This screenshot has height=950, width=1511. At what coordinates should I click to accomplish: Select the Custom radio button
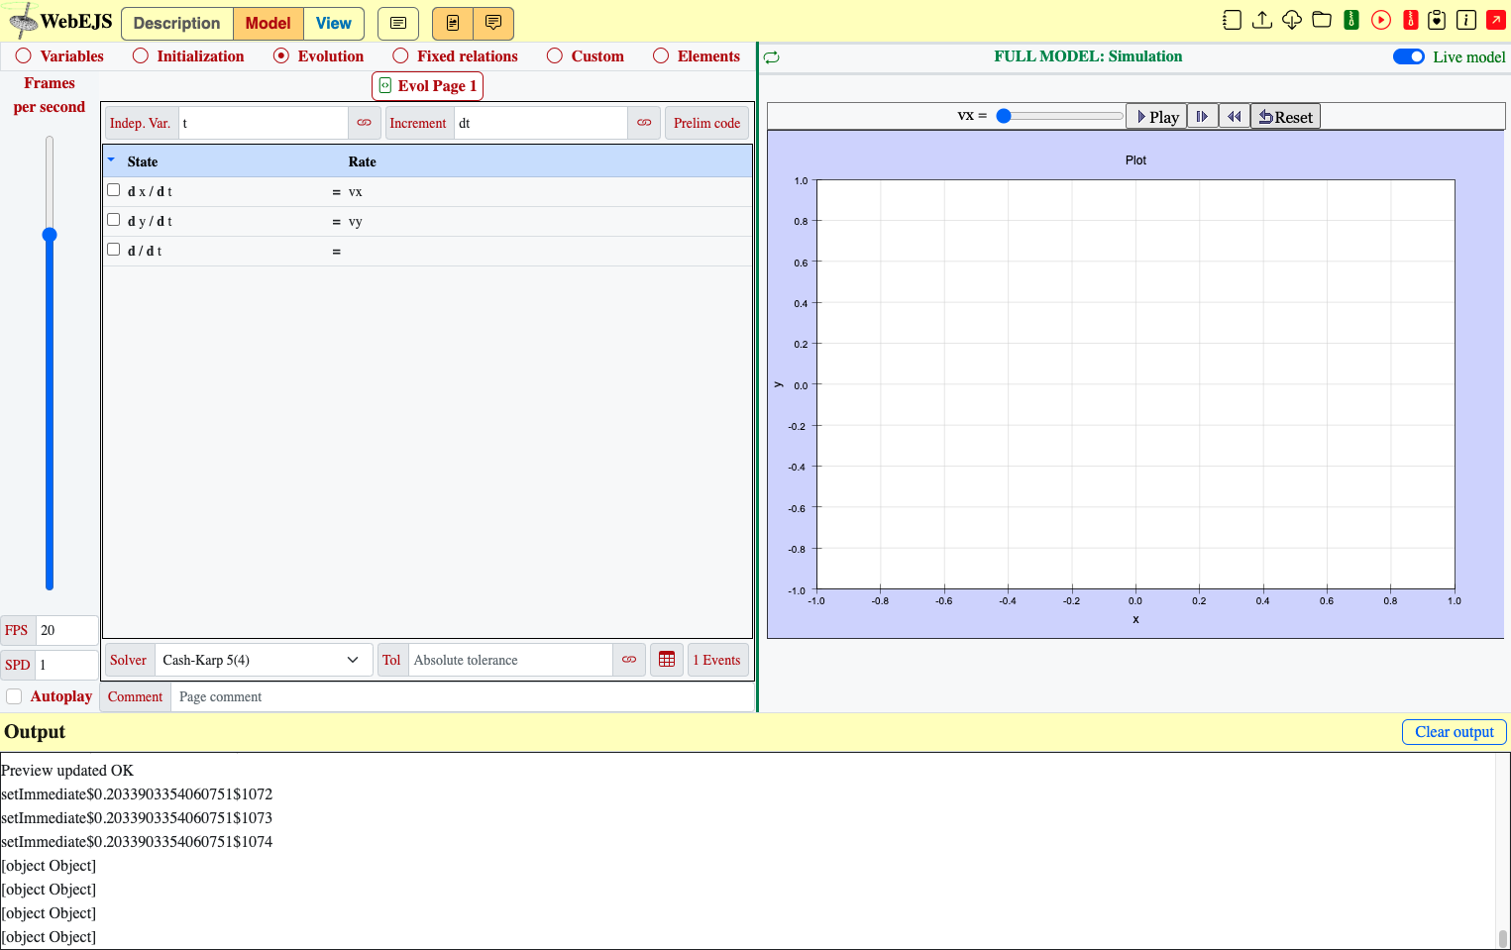(x=555, y=56)
